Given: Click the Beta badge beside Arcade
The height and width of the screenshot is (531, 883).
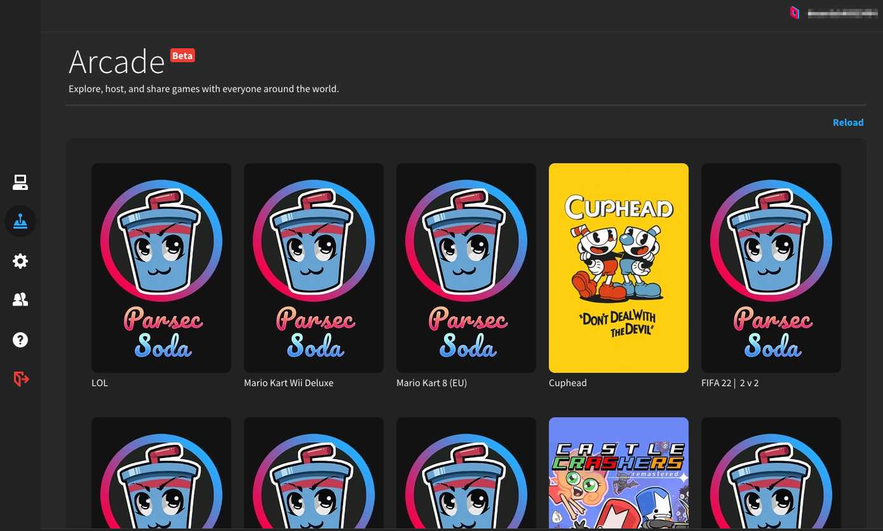Looking at the screenshot, I should (x=182, y=56).
